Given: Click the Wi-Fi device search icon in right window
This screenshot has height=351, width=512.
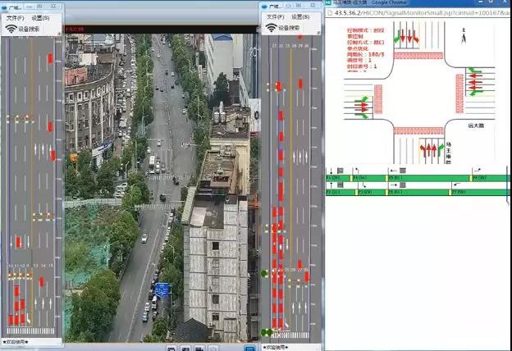Looking at the screenshot, I should point(271,28).
